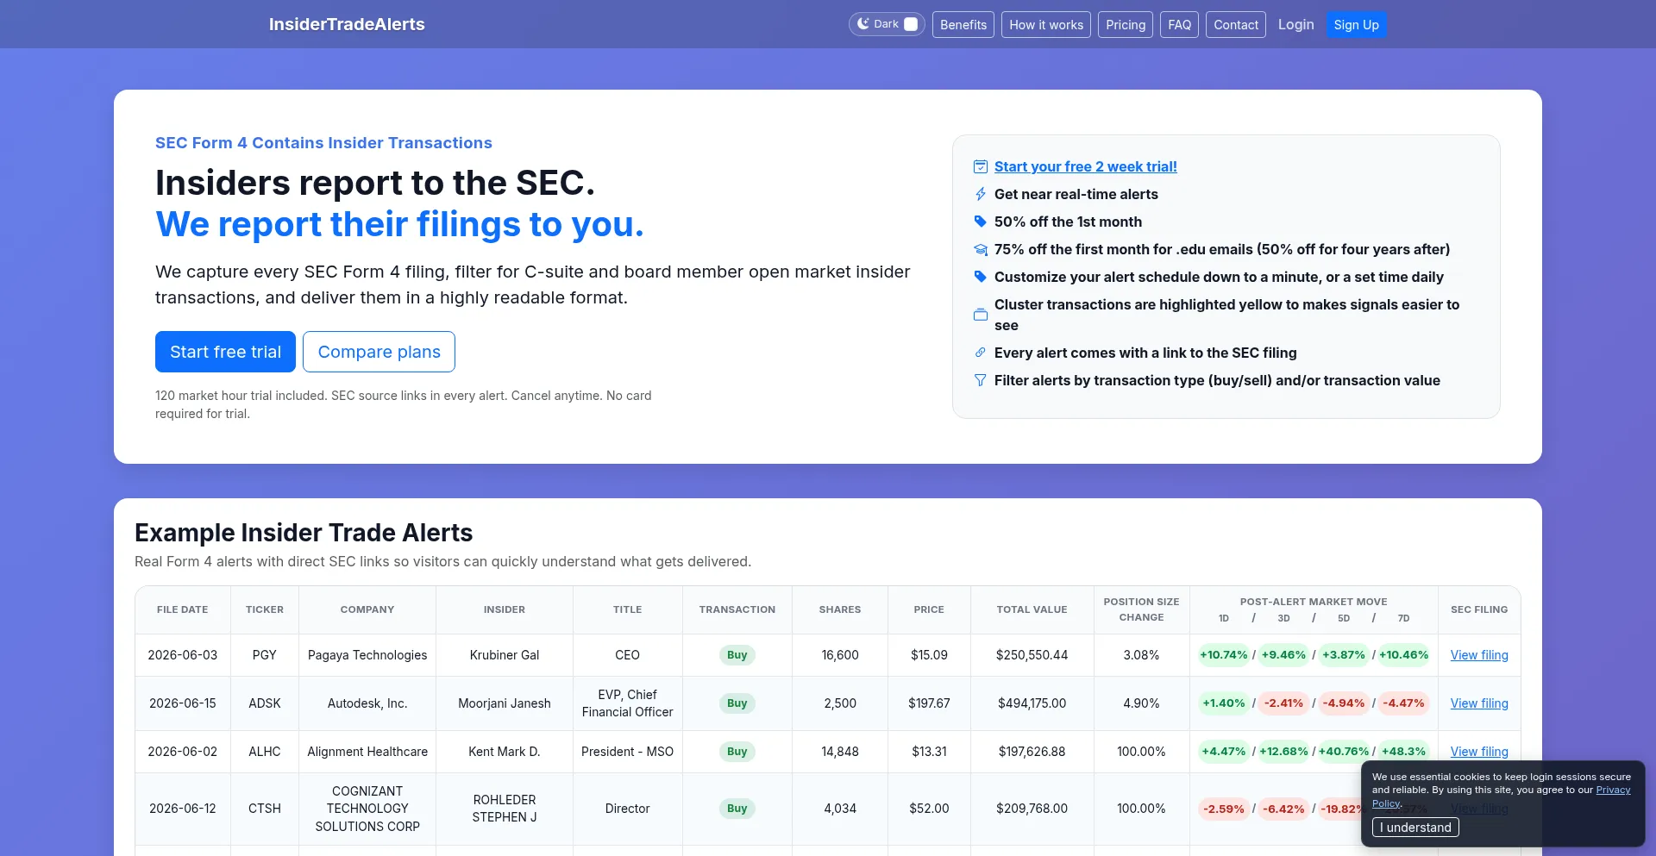
Task: Click the Login link
Action: (1295, 24)
